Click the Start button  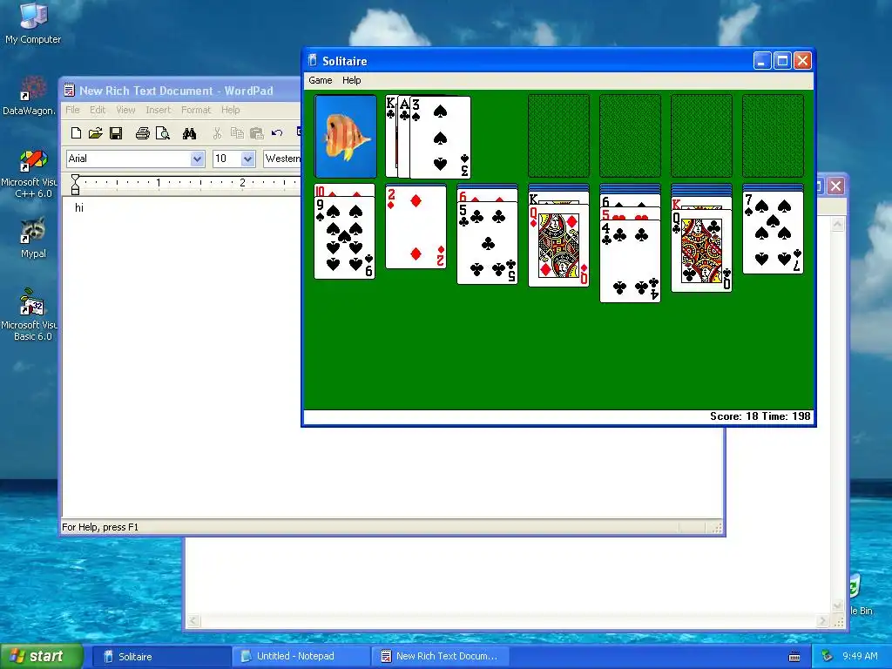42,656
